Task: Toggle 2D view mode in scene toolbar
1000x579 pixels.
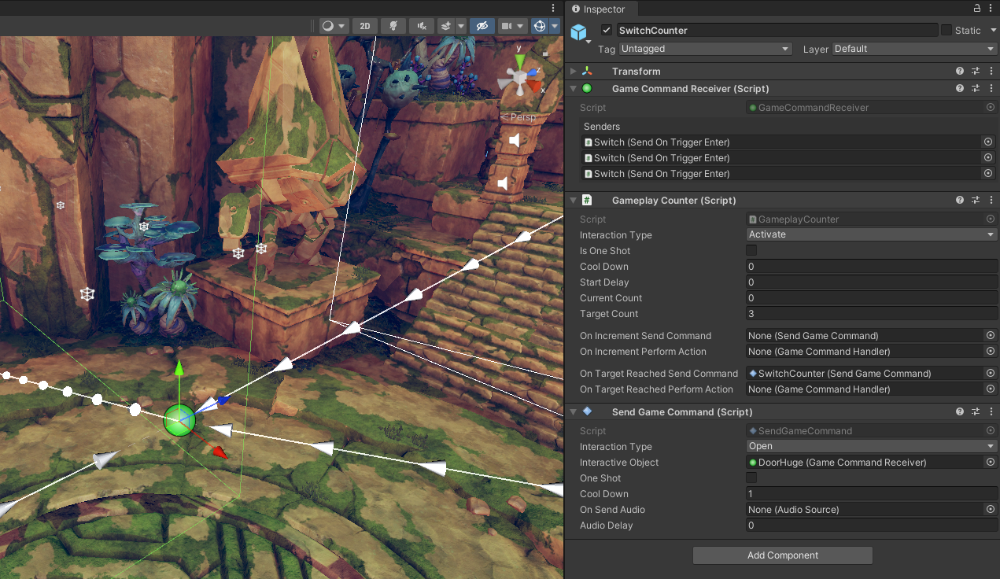Action: pyautogui.click(x=365, y=26)
